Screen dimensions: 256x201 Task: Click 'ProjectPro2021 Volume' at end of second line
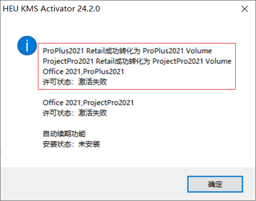[x=192, y=61]
